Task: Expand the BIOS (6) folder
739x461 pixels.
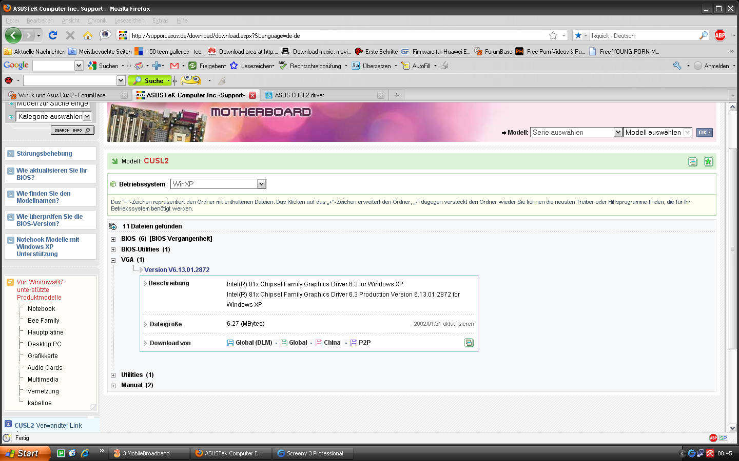Action: (x=113, y=239)
